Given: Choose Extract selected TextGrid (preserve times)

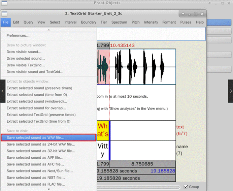Looking at the screenshot, I should (x=49, y=115).
